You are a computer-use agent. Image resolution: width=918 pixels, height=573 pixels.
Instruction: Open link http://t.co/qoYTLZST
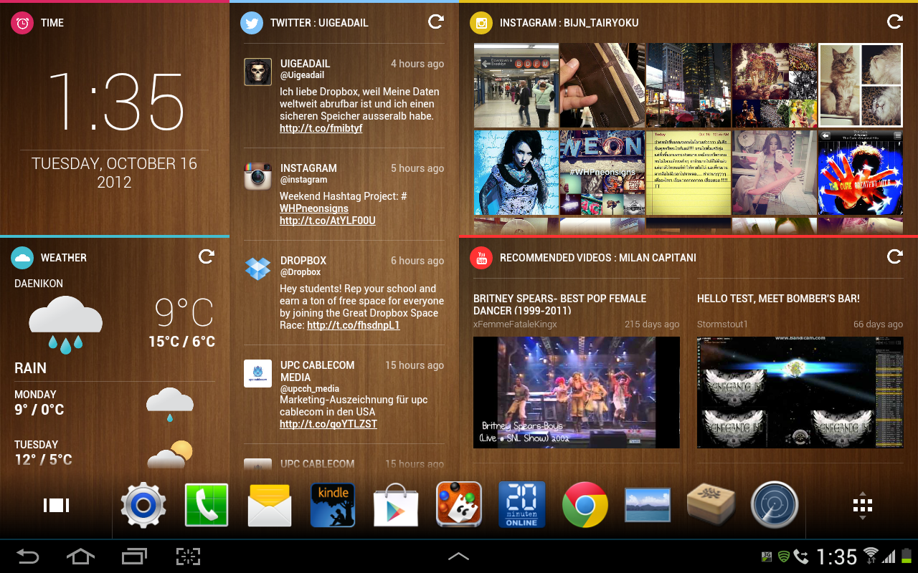(x=328, y=424)
